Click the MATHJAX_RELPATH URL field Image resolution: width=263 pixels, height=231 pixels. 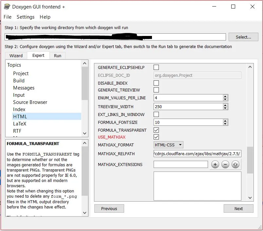click(x=197, y=154)
